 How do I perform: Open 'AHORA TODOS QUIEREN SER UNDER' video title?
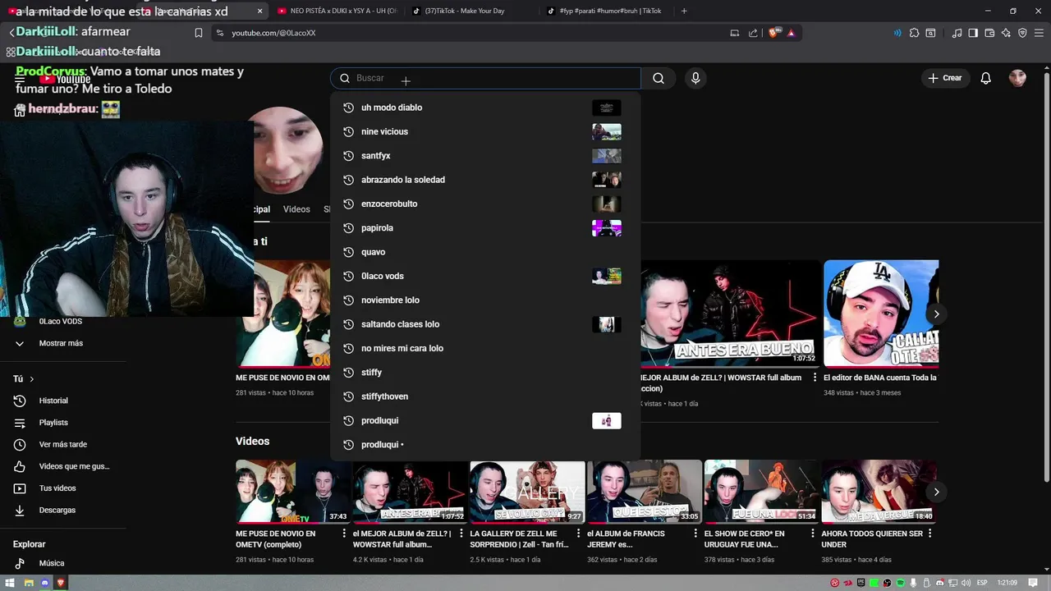[870, 538]
